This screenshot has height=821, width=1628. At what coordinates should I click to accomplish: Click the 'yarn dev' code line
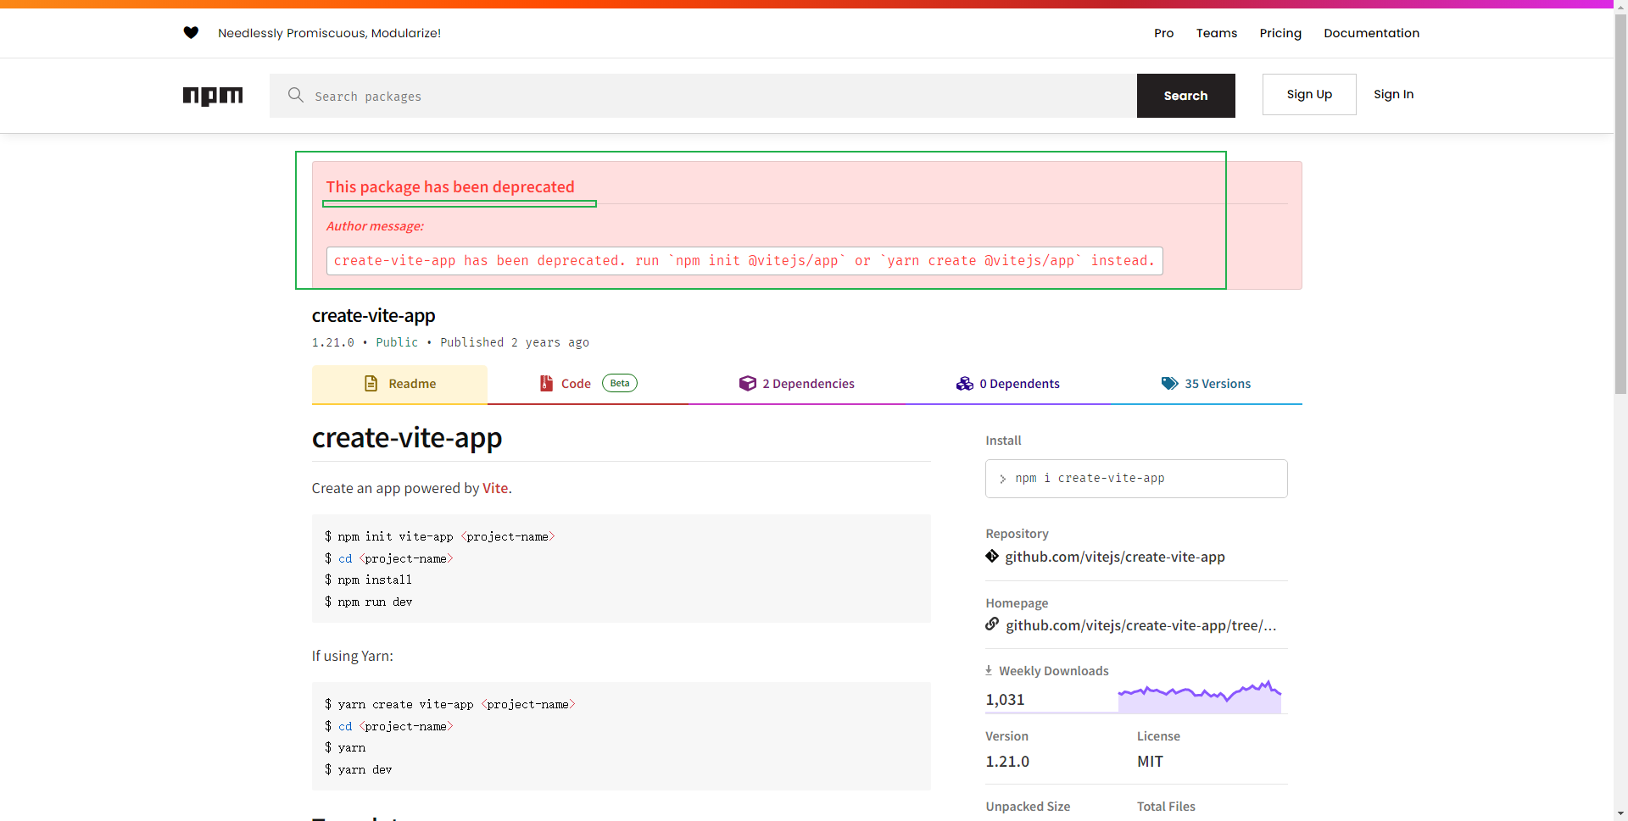click(358, 769)
